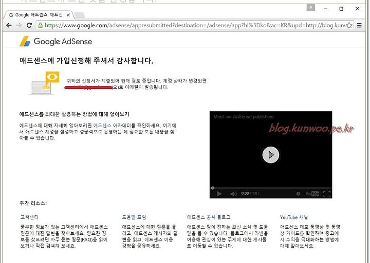Mute the video with the speaker icon

pos(233,194)
